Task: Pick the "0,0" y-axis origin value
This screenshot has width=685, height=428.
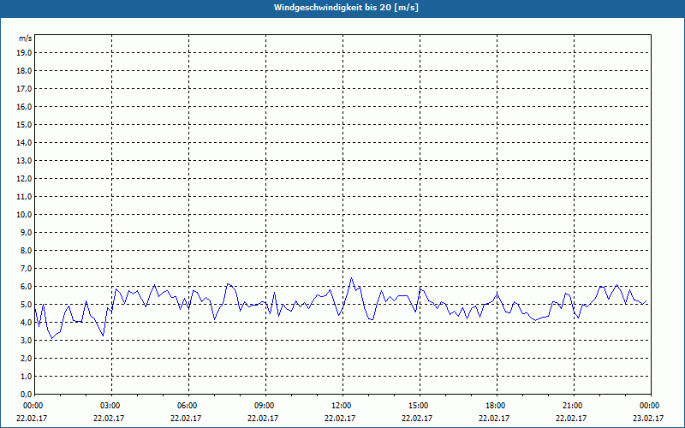Action: click(x=26, y=394)
